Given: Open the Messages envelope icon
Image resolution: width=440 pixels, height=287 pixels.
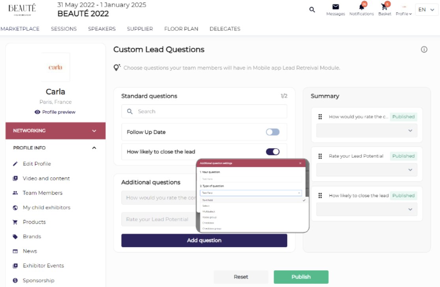Looking at the screenshot, I should coord(335,7).
